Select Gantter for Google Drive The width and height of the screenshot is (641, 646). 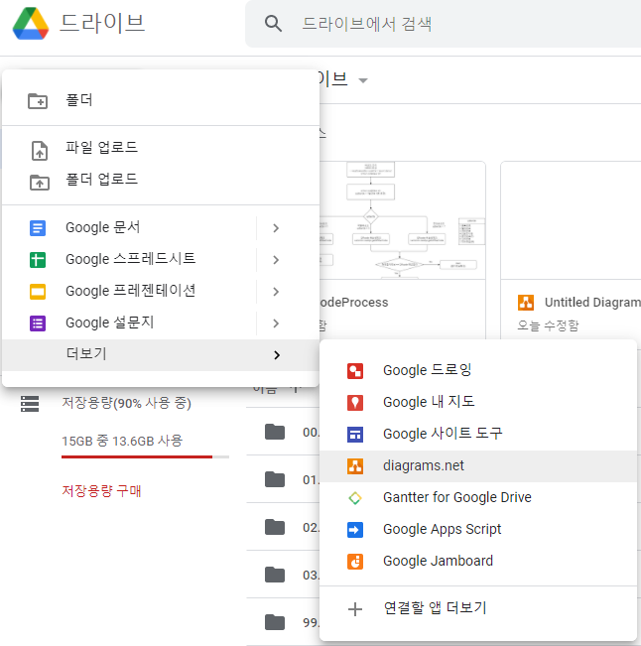click(x=478, y=498)
